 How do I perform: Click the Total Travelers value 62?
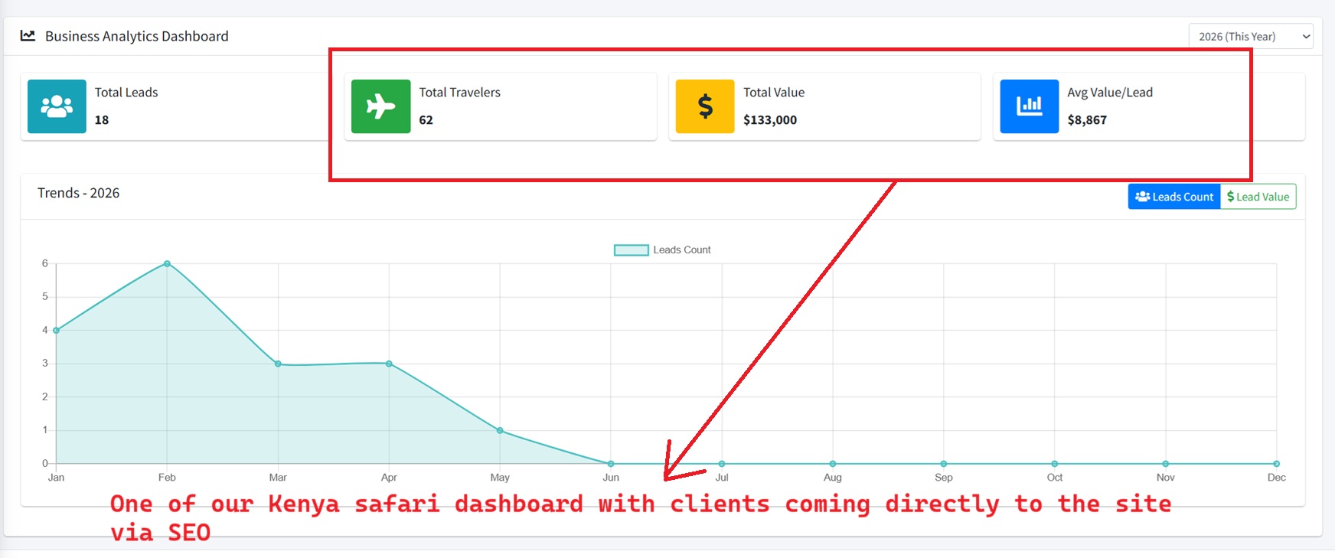pos(426,120)
